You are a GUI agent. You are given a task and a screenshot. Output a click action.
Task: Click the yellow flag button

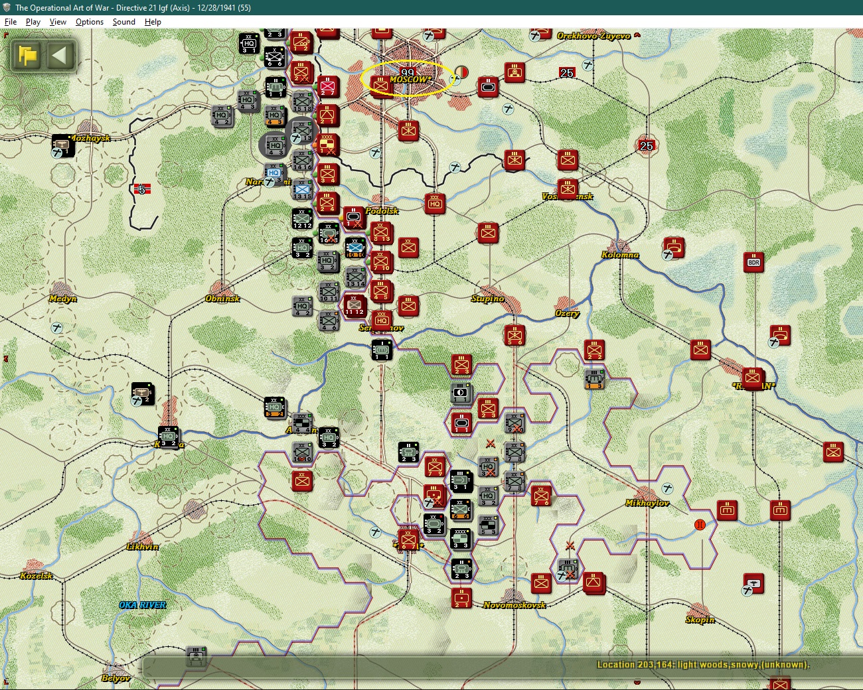(x=28, y=55)
